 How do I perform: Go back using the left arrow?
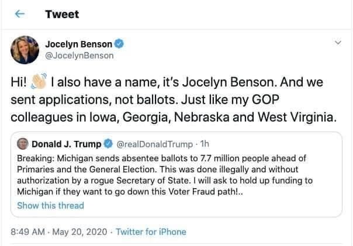coord(18,14)
